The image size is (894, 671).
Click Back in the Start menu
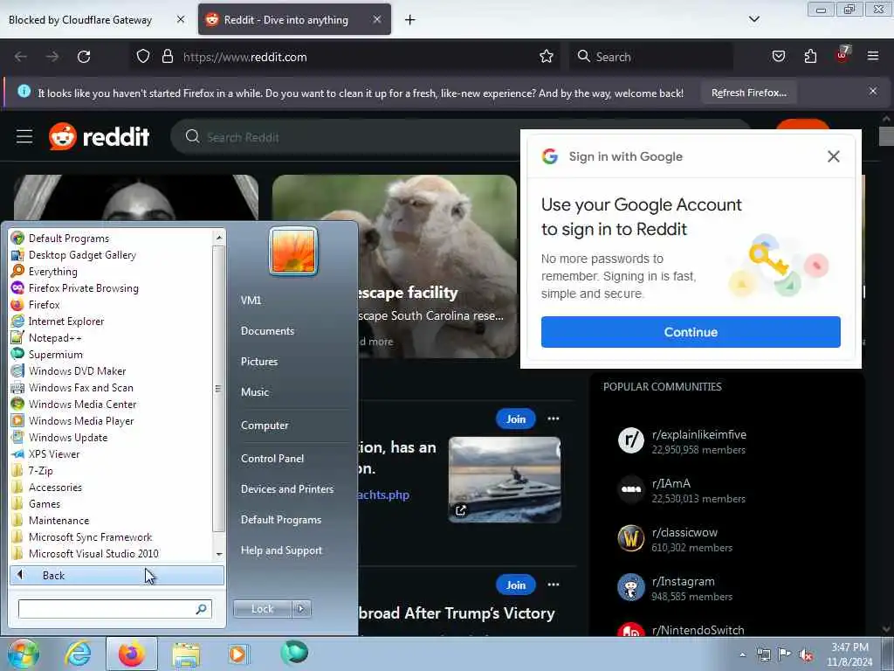pos(117,575)
